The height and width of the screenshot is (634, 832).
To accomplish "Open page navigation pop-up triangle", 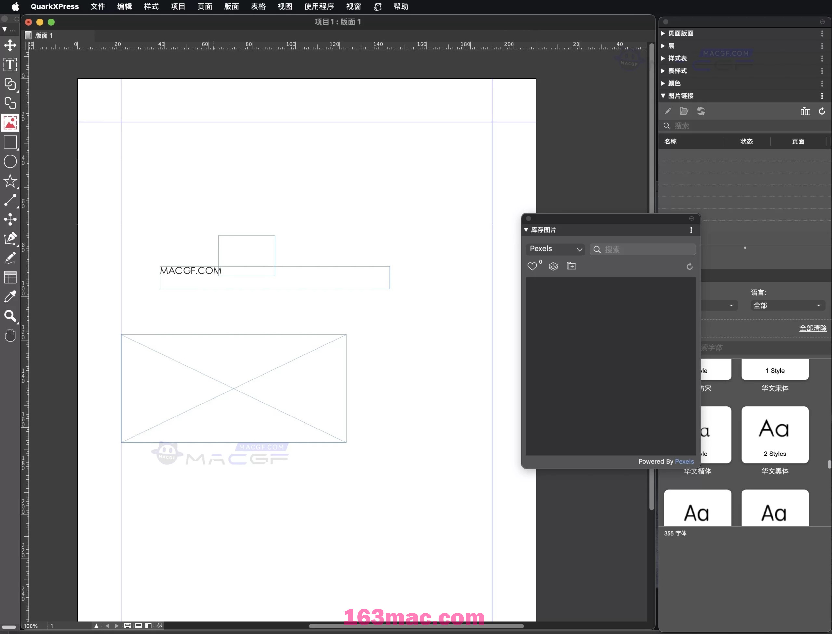I will coord(96,626).
